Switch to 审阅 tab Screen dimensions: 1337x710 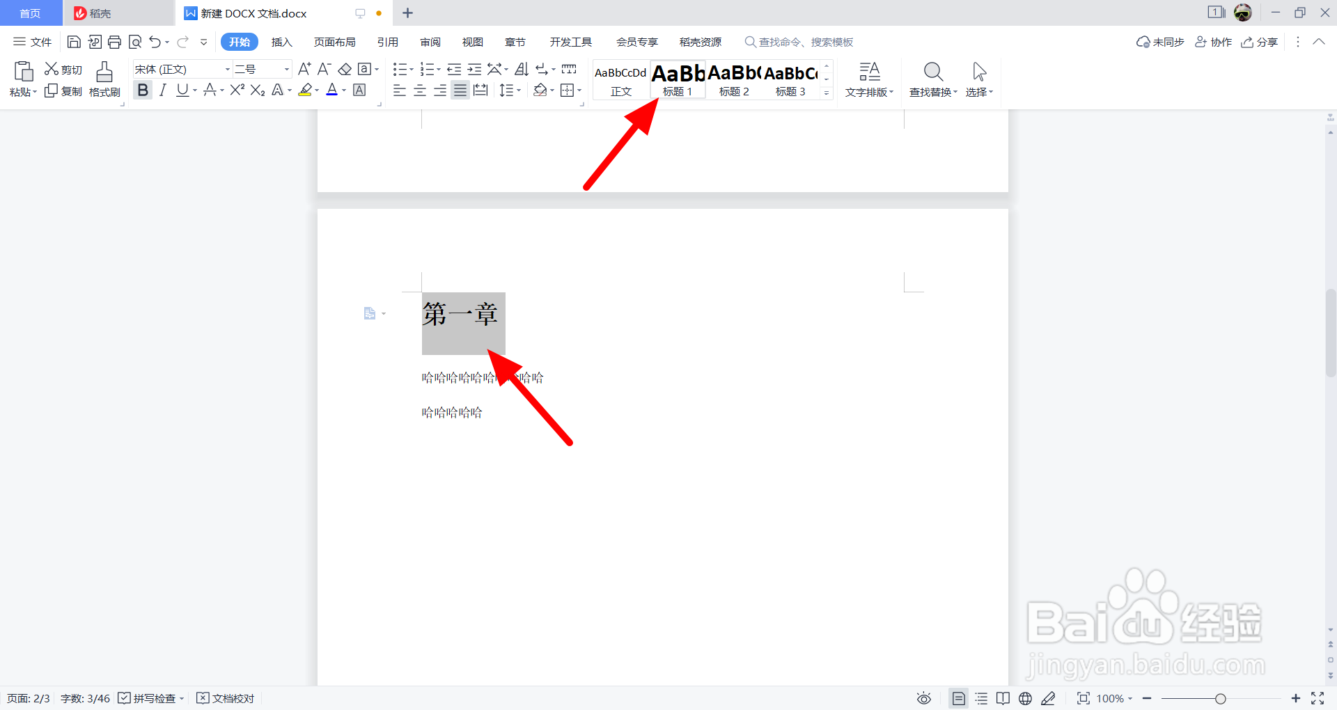pos(430,42)
